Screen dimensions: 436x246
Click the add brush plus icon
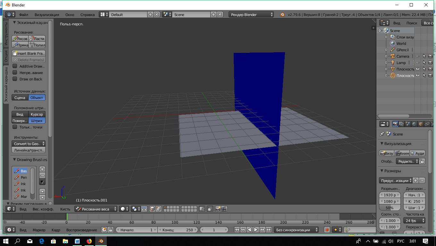click(x=42, y=169)
